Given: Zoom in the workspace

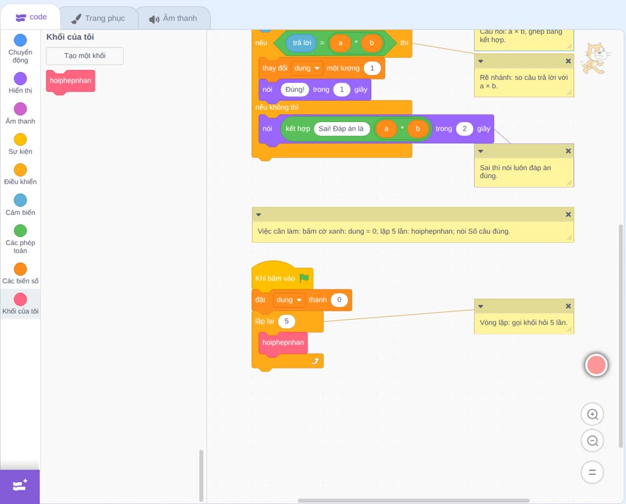Looking at the screenshot, I should [x=592, y=415].
